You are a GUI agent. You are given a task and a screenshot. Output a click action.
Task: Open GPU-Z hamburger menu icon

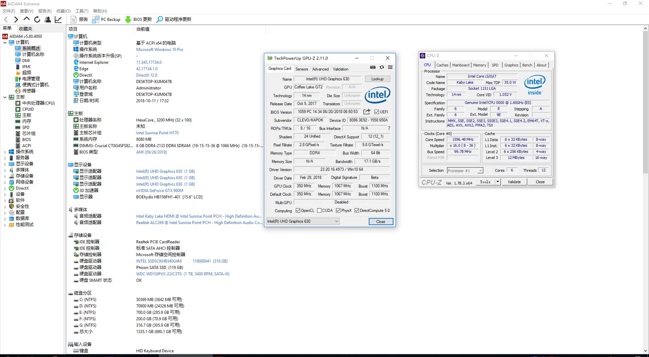point(390,67)
